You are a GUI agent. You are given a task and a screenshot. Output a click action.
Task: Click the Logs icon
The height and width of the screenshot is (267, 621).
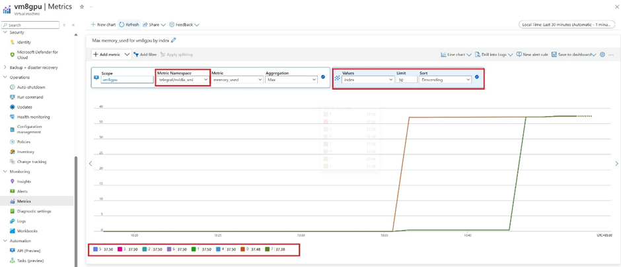pyautogui.click(x=13, y=222)
